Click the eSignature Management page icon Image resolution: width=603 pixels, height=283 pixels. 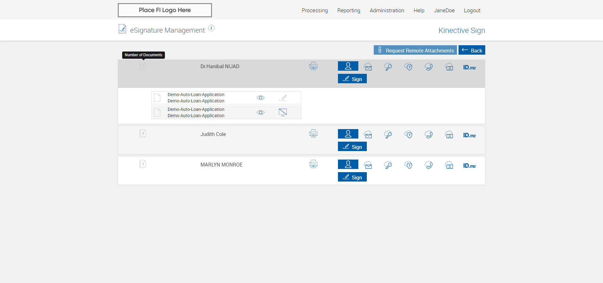[x=122, y=29]
